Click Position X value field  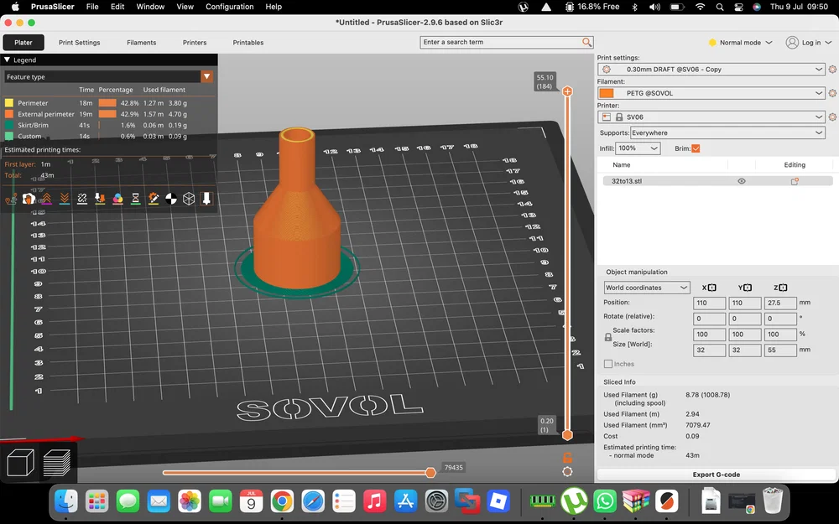tap(709, 303)
